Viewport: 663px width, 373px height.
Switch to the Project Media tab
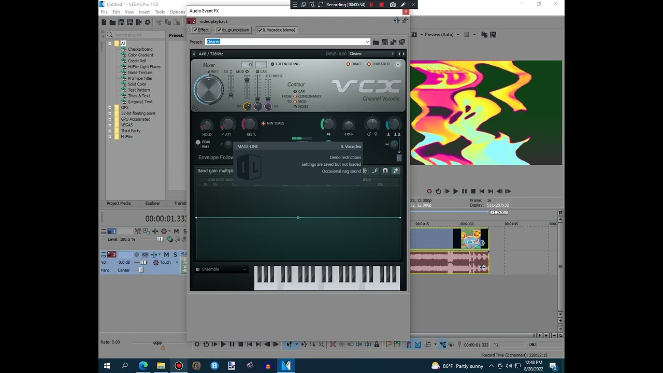click(119, 204)
